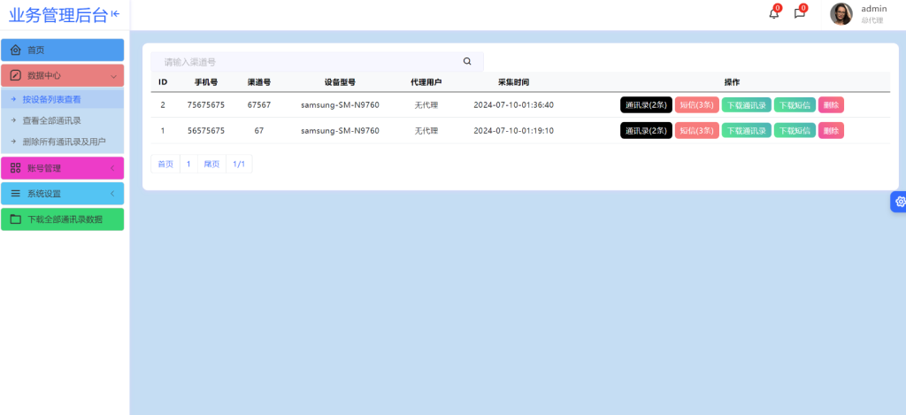Click the admin avatar picture

click(841, 14)
